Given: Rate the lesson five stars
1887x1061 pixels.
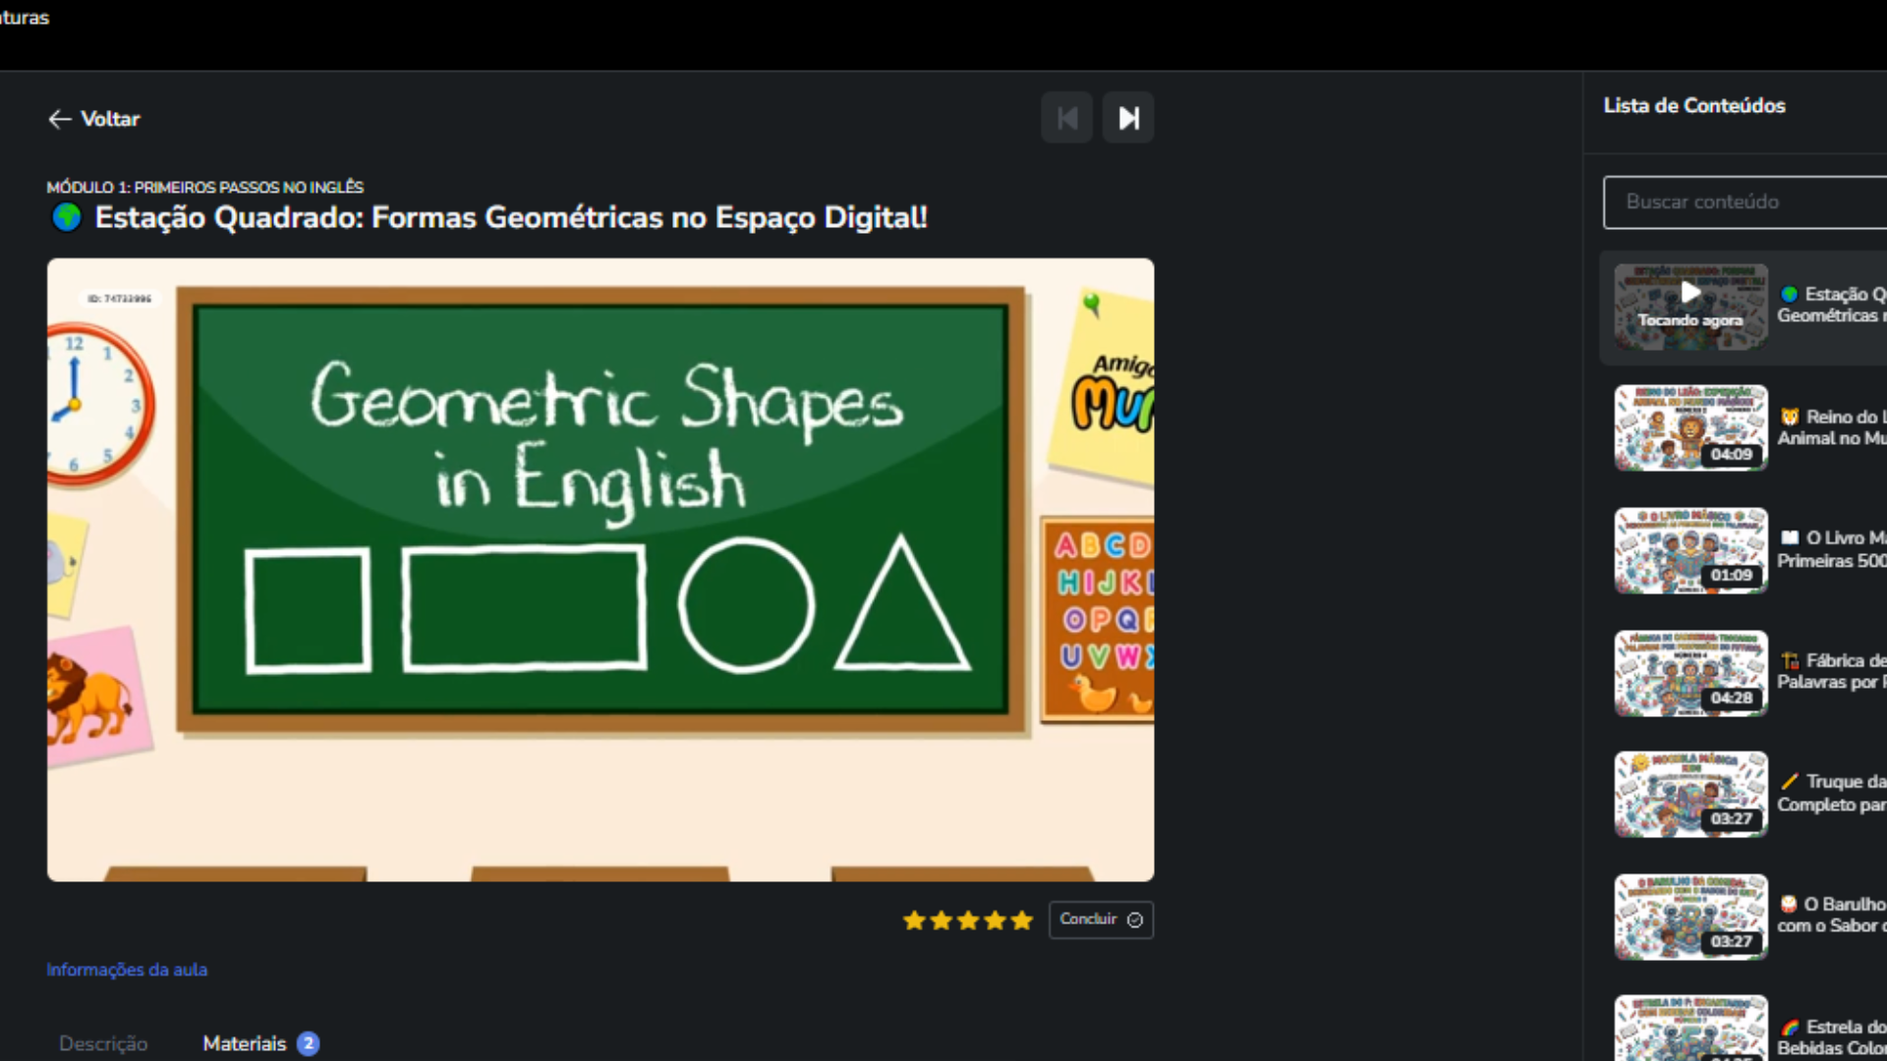Looking at the screenshot, I should pos(1022,921).
